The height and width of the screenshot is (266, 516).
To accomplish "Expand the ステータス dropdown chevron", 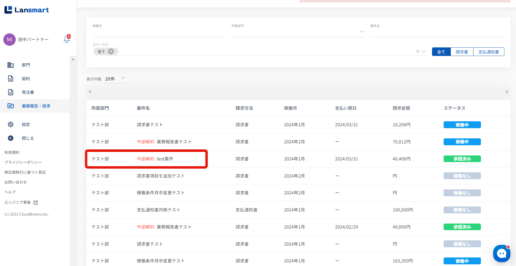I will click(x=424, y=52).
